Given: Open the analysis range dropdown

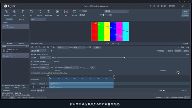Looking at the screenshot, I should click(x=45, y=58).
